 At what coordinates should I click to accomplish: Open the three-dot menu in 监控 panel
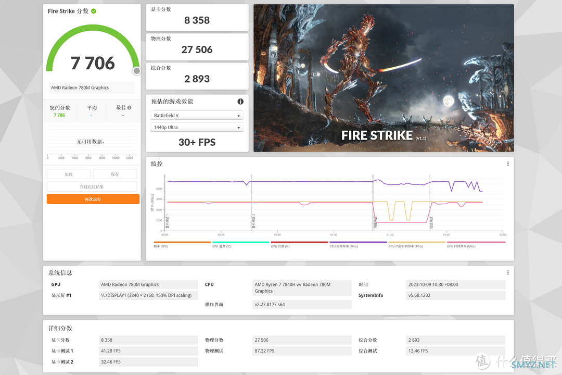[508, 164]
